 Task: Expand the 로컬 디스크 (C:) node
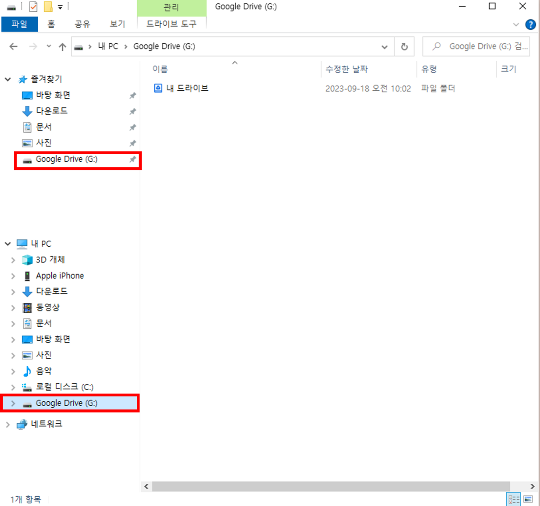(13, 387)
